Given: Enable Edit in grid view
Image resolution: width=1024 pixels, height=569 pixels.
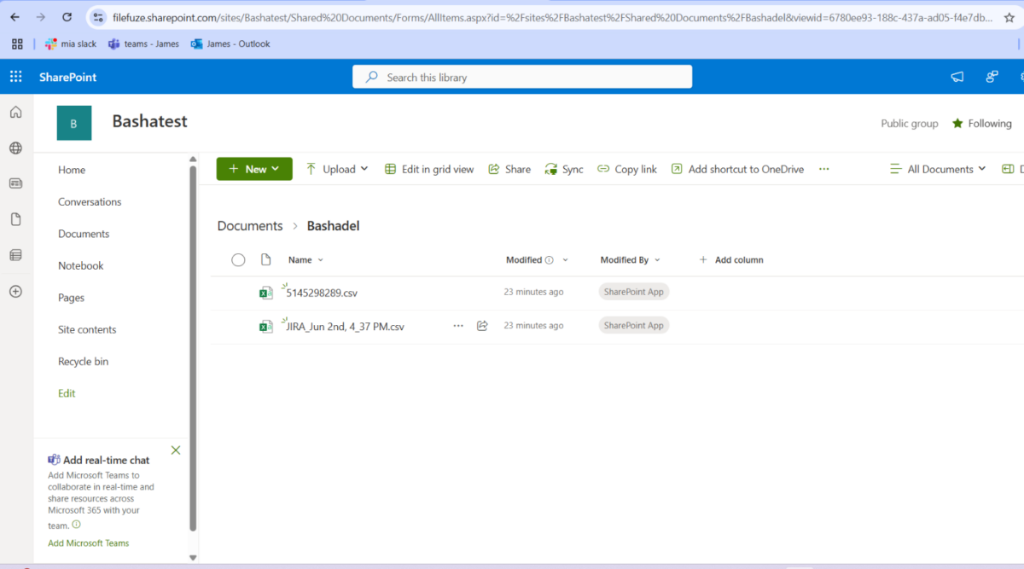Looking at the screenshot, I should [x=429, y=169].
